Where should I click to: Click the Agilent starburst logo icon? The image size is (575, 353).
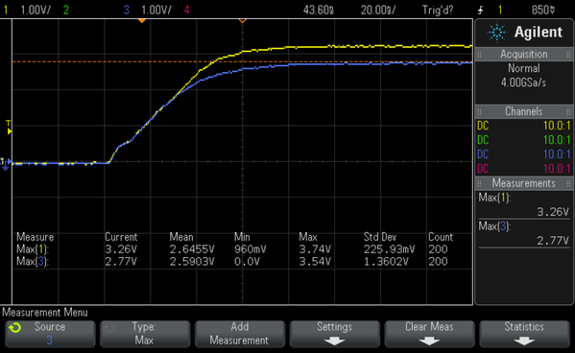[496, 33]
